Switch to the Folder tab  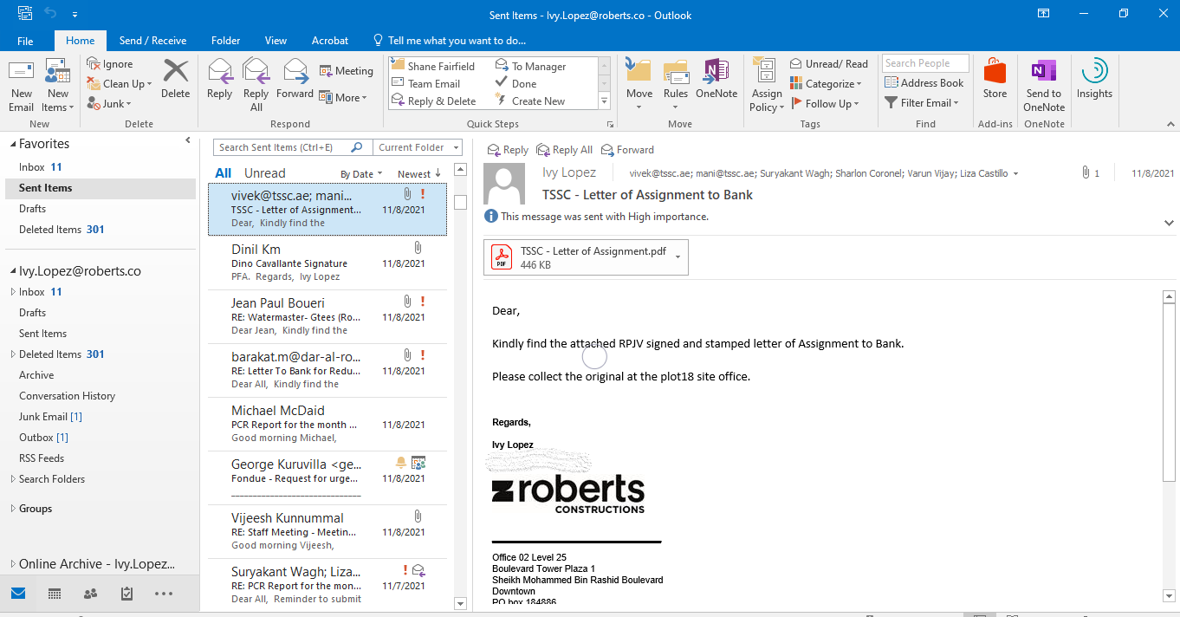(226, 41)
